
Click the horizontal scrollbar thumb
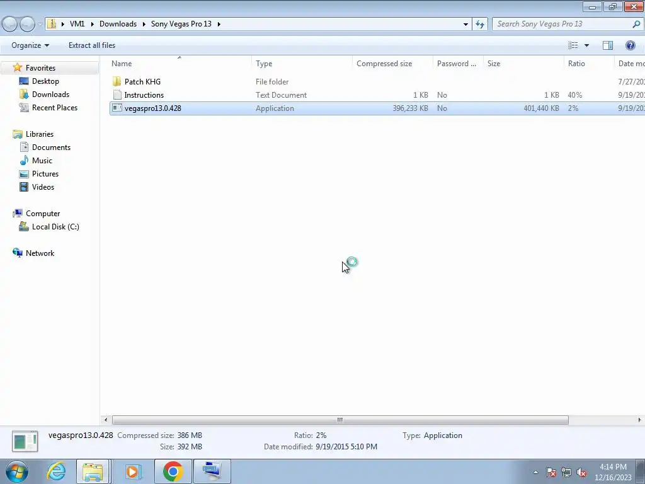pos(340,420)
